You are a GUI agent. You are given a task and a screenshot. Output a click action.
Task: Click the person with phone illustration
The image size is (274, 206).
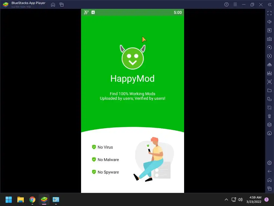point(154,159)
